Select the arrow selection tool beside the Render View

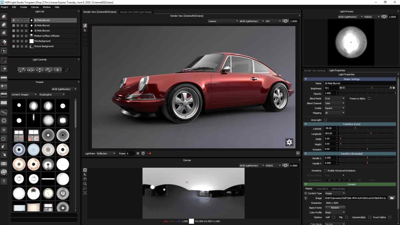(x=85, y=30)
